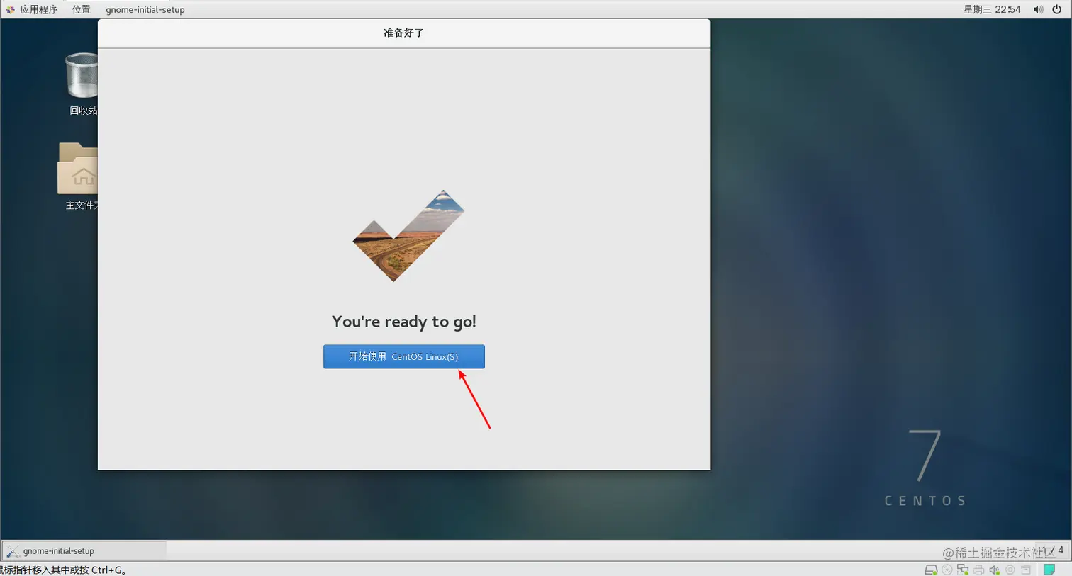
Task: Click the VMware network adapter status icon
Action: [x=963, y=570]
